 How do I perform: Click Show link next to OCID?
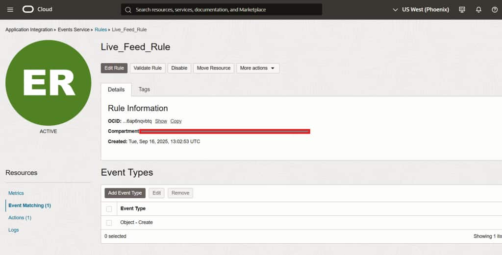tap(161, 121)
